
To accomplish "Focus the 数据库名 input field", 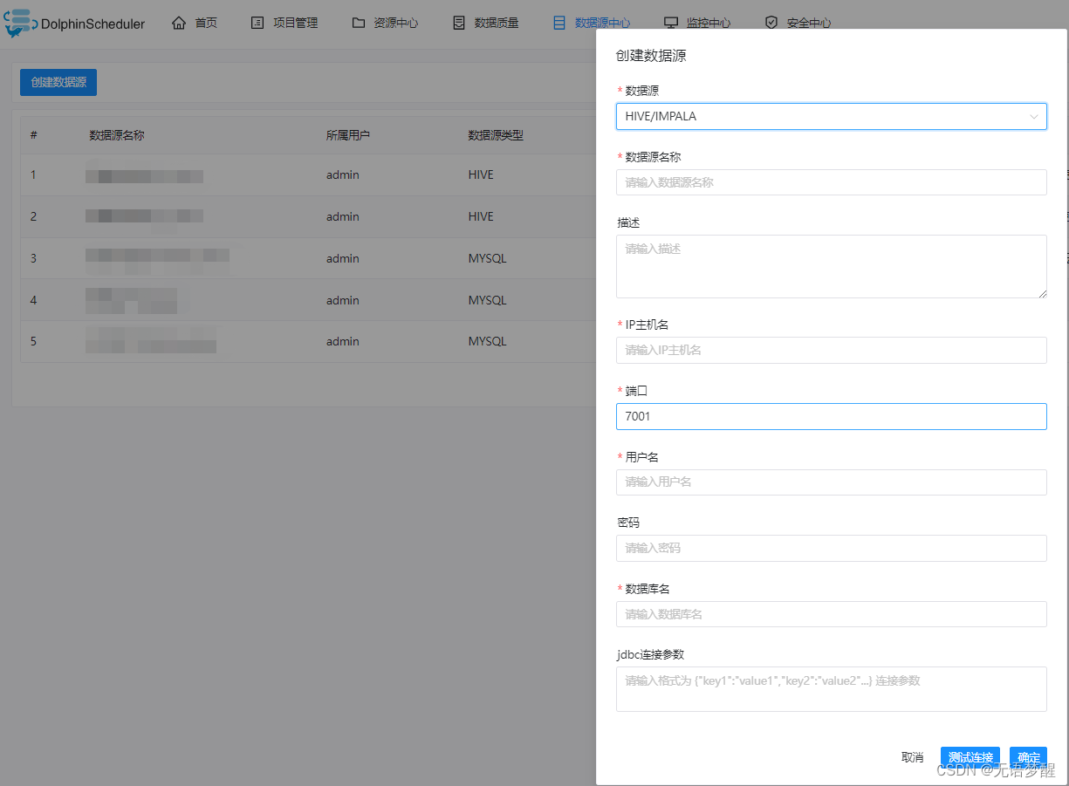I will pos(831,614).
